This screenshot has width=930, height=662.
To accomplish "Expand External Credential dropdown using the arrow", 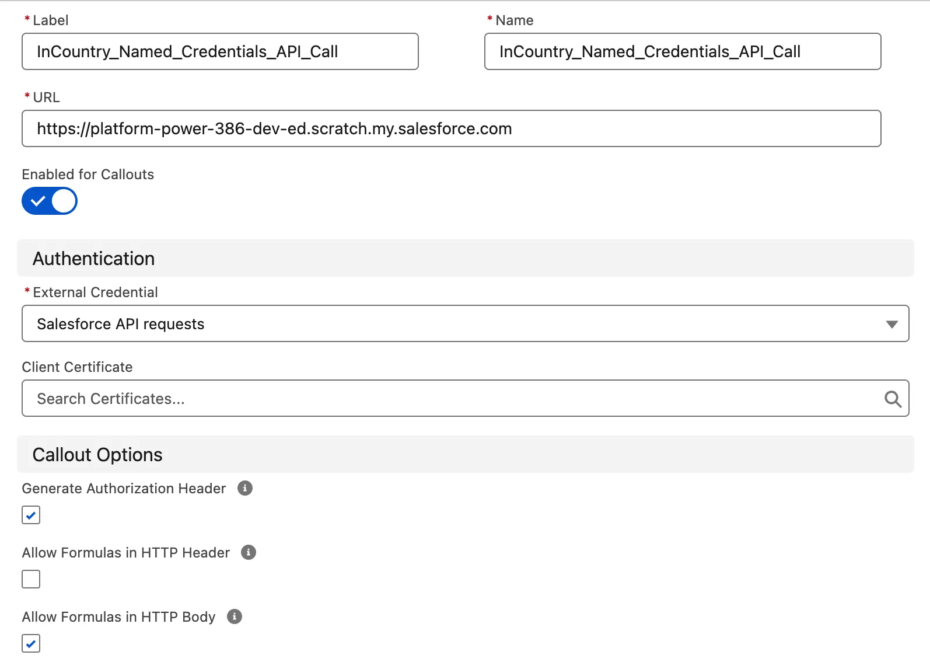I will point(891,324).
